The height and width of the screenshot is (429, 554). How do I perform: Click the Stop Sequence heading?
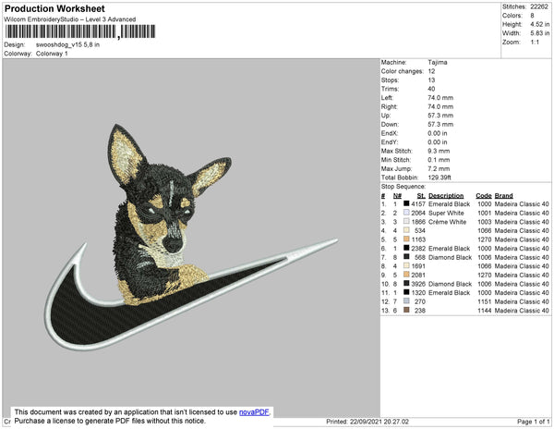tap(403, 187)
